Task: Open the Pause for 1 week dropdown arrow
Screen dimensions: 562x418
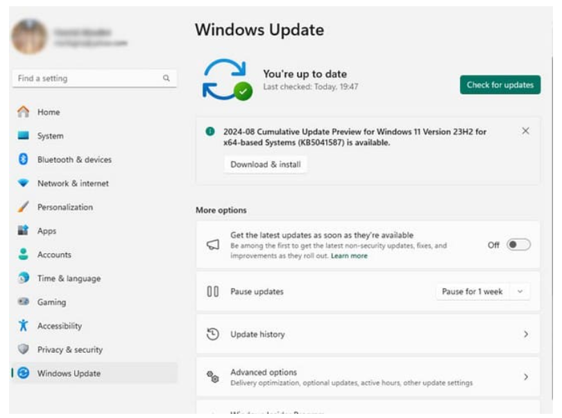Action: pyautogui.click(x=520, y=292)
